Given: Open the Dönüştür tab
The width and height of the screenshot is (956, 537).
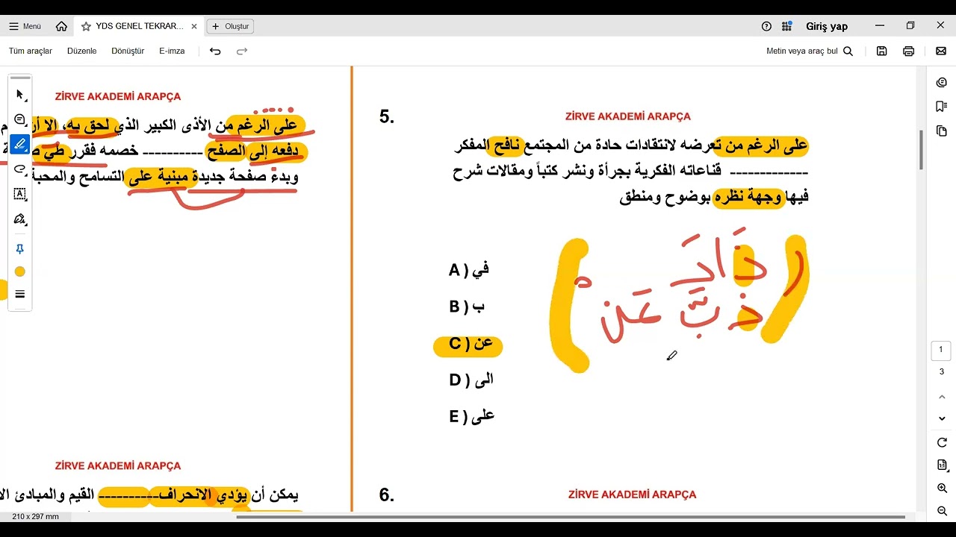Looking at the screenshot, I should 128,51.
